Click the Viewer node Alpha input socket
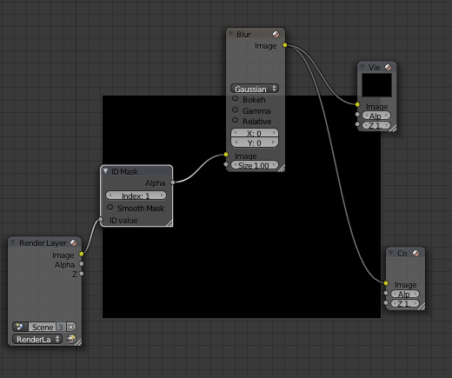 (357, 115)
